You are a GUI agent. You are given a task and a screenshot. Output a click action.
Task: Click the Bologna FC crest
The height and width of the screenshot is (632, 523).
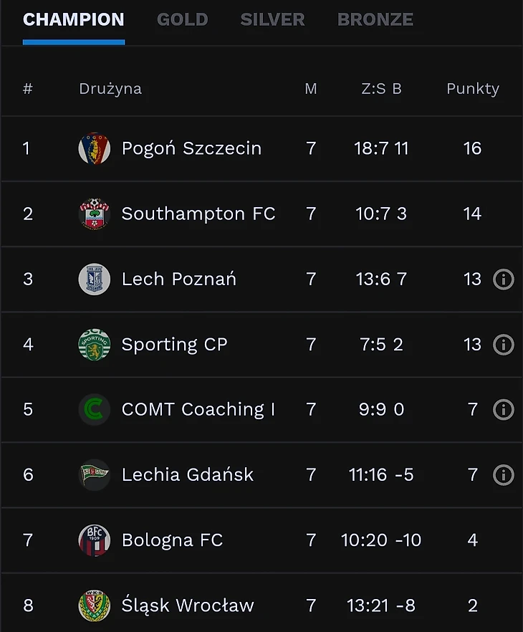[x=94, y=540]
